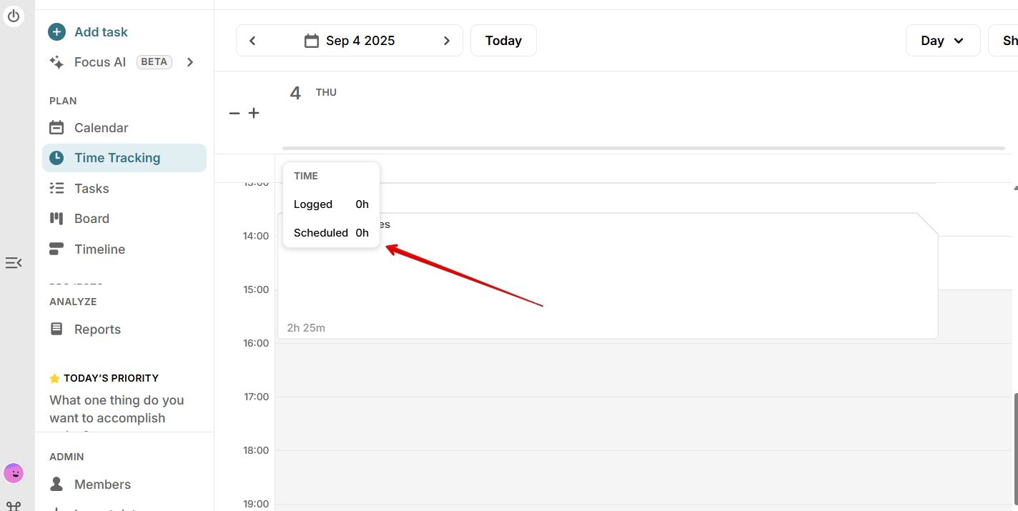Expand the Focus AI chevron

(190, 62)
